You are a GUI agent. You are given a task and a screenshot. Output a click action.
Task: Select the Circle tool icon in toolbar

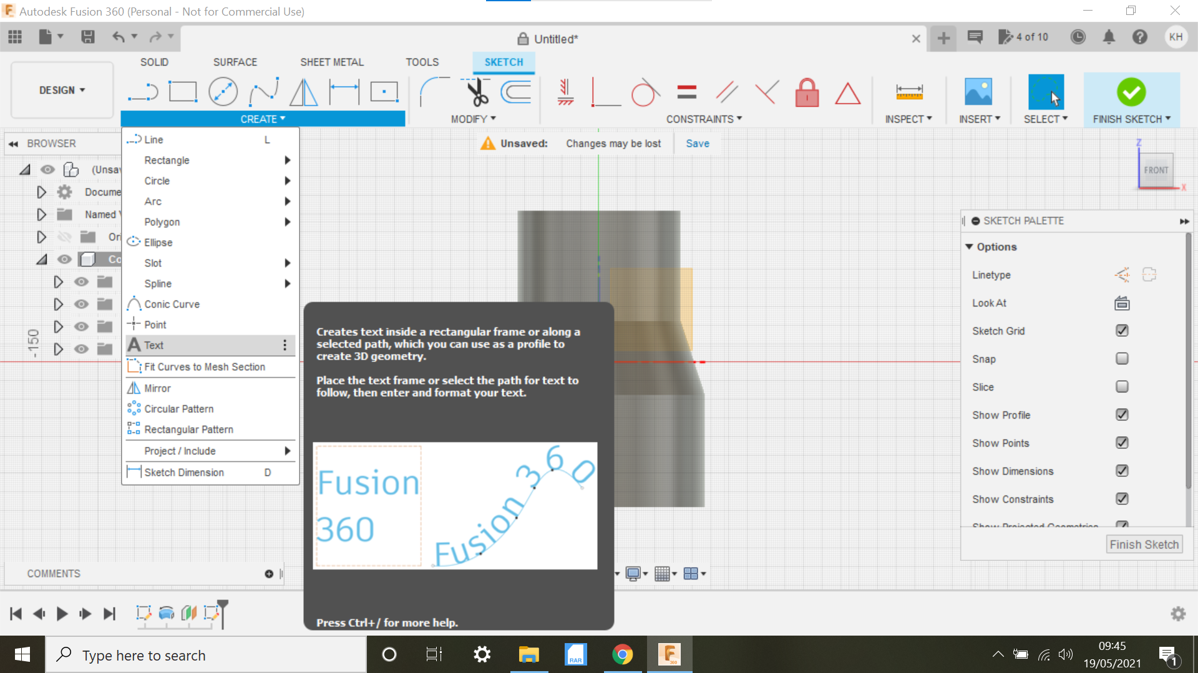[x=223, y=92]
